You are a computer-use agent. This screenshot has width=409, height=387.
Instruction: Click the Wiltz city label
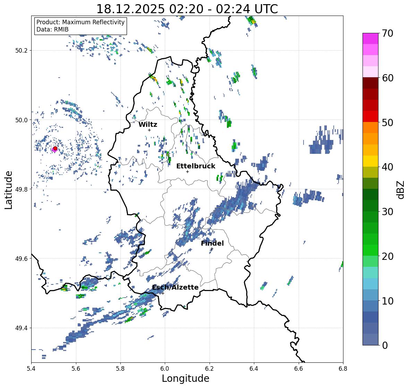click(x=148, y=124)
